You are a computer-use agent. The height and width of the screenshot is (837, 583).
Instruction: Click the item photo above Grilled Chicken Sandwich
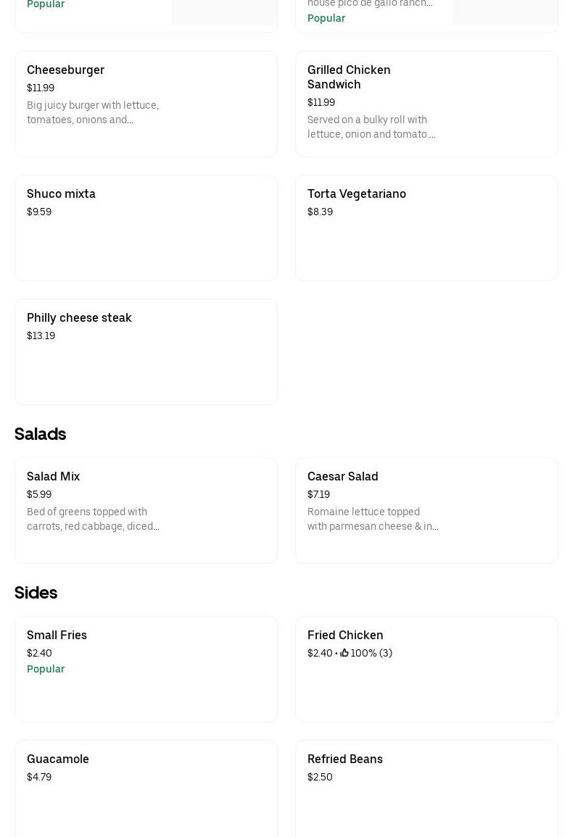(x=505, y=12)
